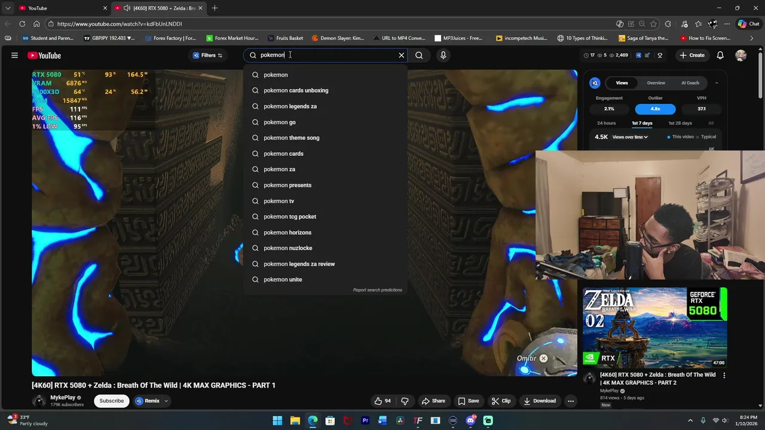Click inside the YouTube search field

click(x=325, y=55)
